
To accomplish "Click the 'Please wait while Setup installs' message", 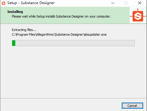I will coord(61,16).
